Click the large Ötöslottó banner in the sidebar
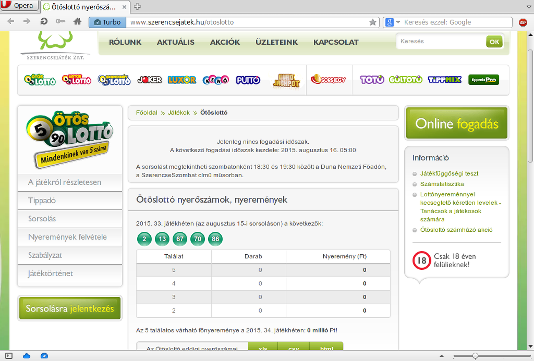This screenshot has height=361, width=534. (x=70, y=140)
